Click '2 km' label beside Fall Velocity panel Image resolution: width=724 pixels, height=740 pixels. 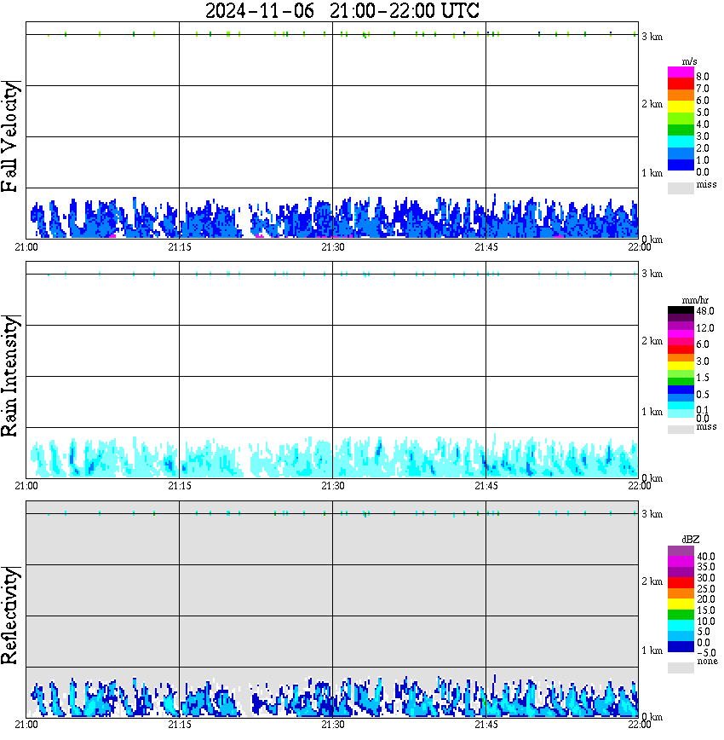(x=652, y=104)
